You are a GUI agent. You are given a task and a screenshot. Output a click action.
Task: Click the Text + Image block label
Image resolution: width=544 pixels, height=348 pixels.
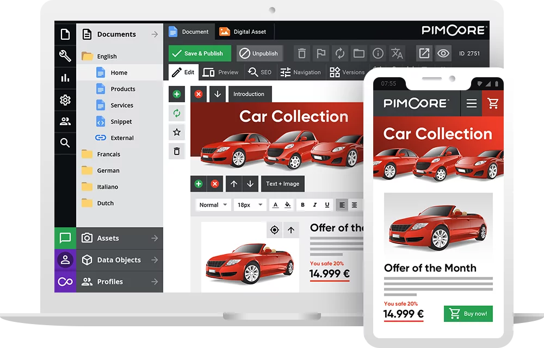pos(283,184)
